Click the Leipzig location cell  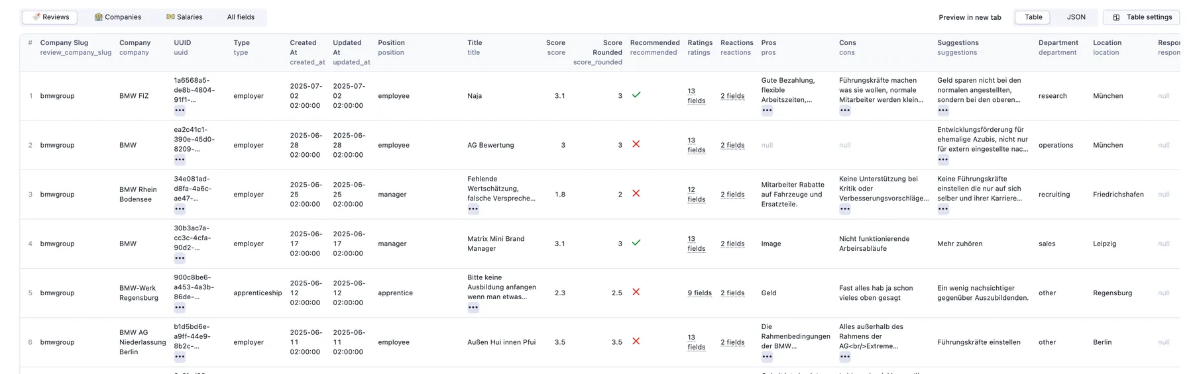(1104, 244)
